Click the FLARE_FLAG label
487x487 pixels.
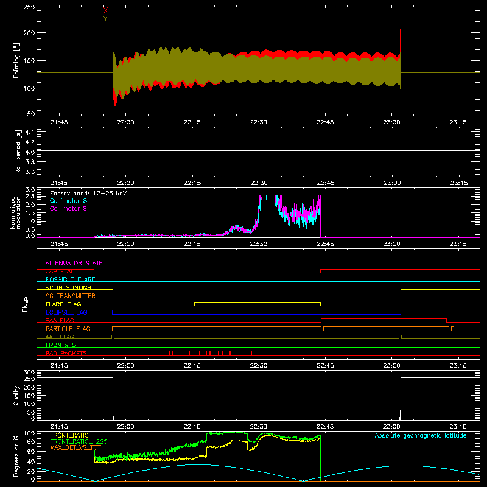63,304
